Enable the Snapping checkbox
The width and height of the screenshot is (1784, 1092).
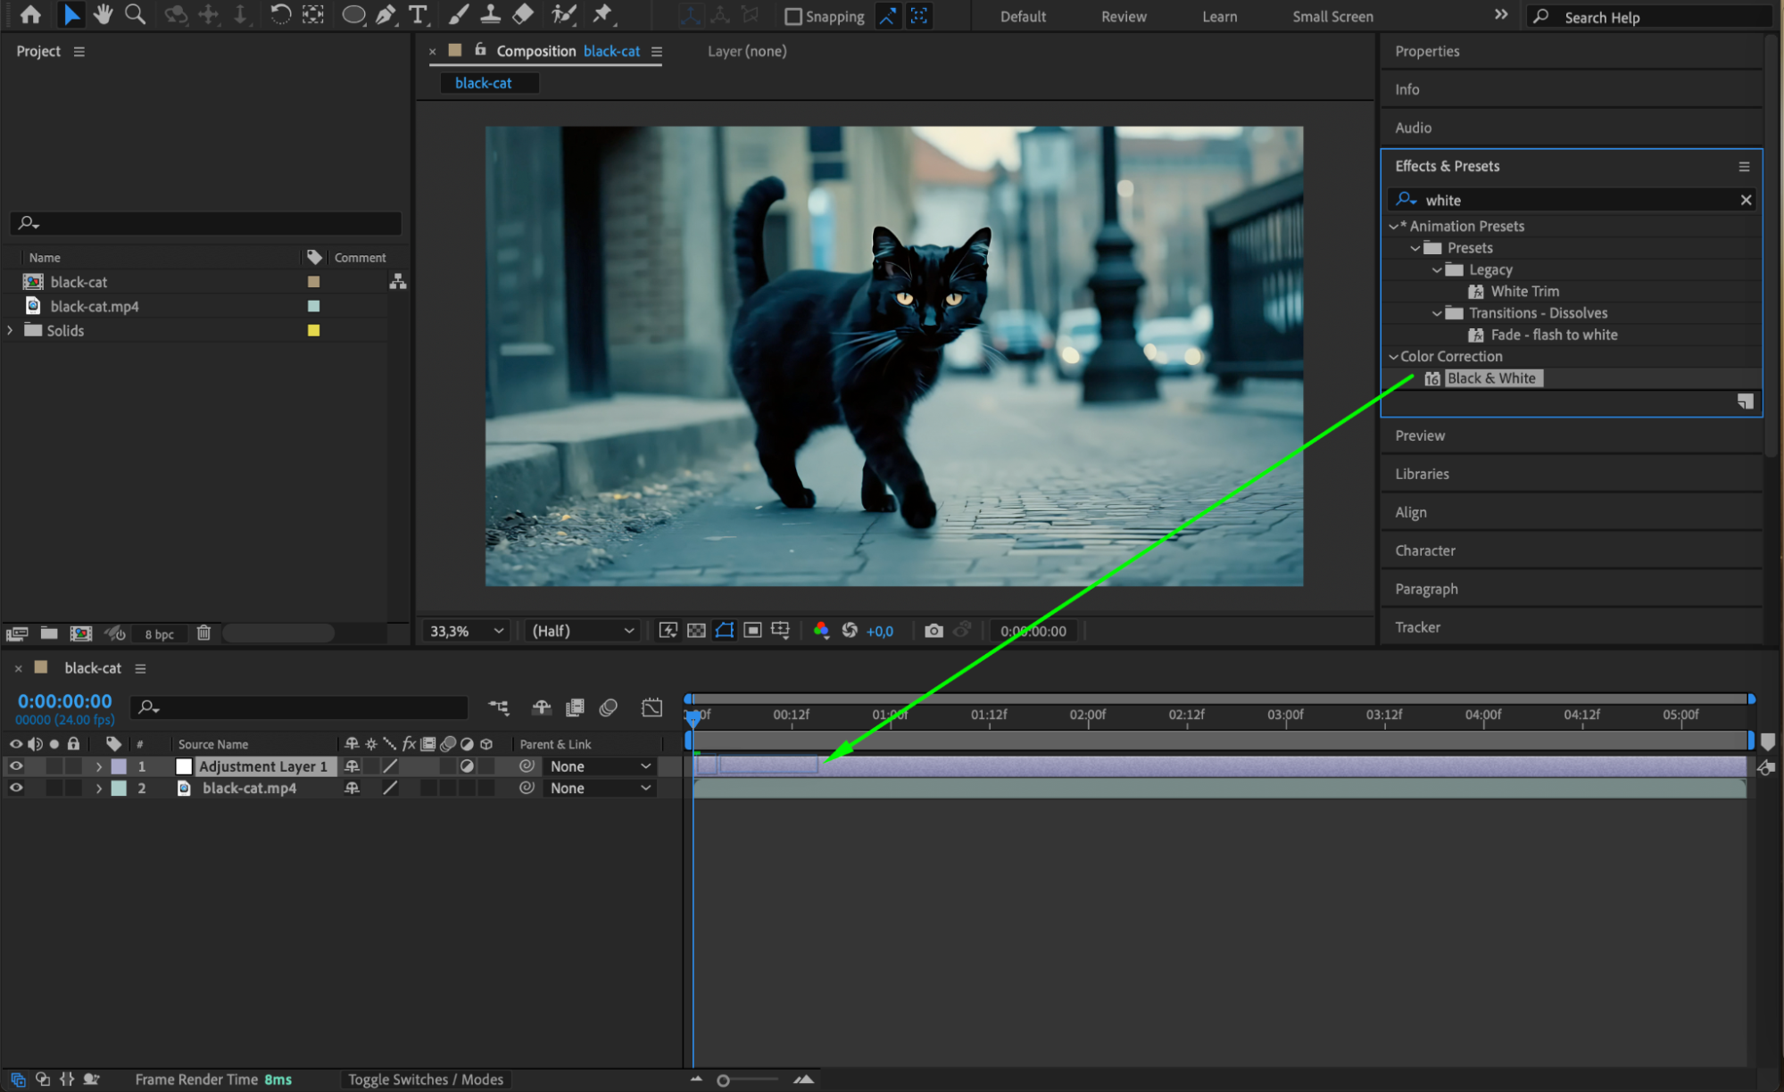pos(792,16)
